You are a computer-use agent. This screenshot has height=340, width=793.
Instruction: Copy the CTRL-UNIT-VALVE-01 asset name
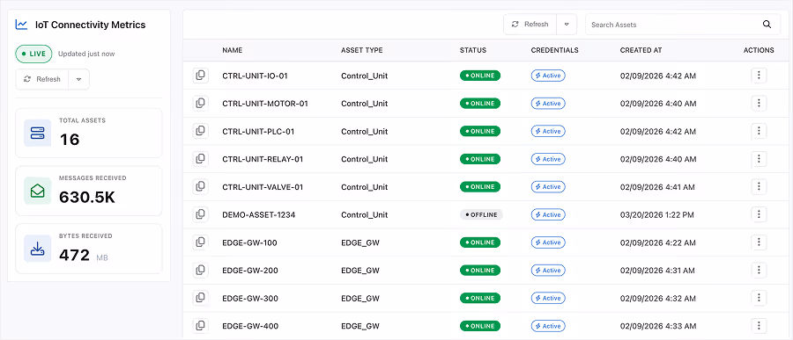coord(201,186)
